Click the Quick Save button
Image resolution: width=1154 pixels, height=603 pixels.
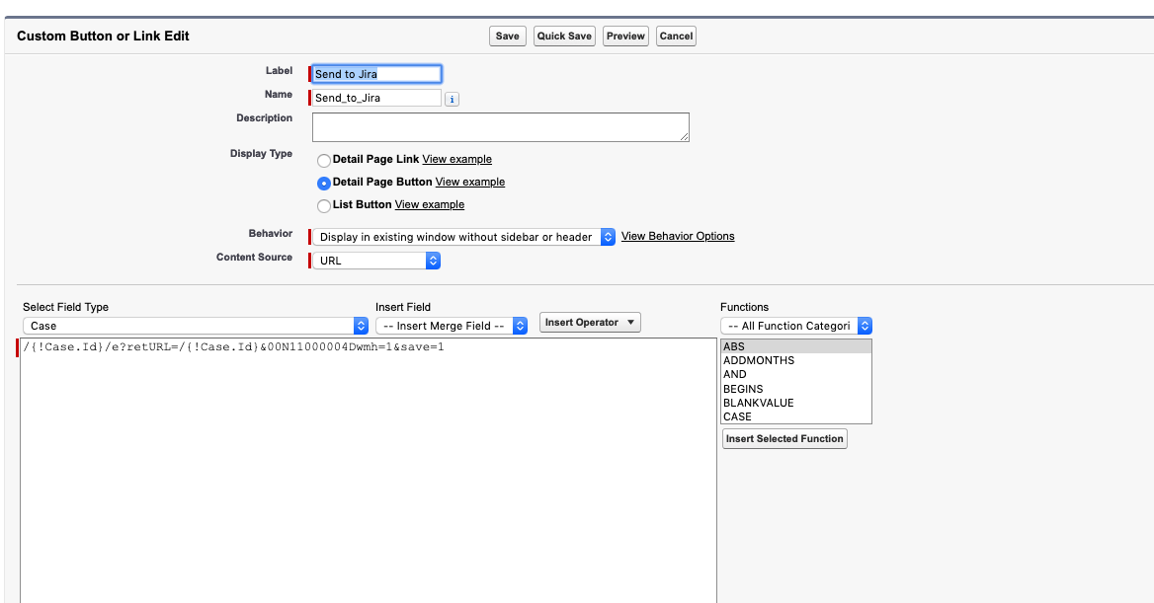click(564, 37)
